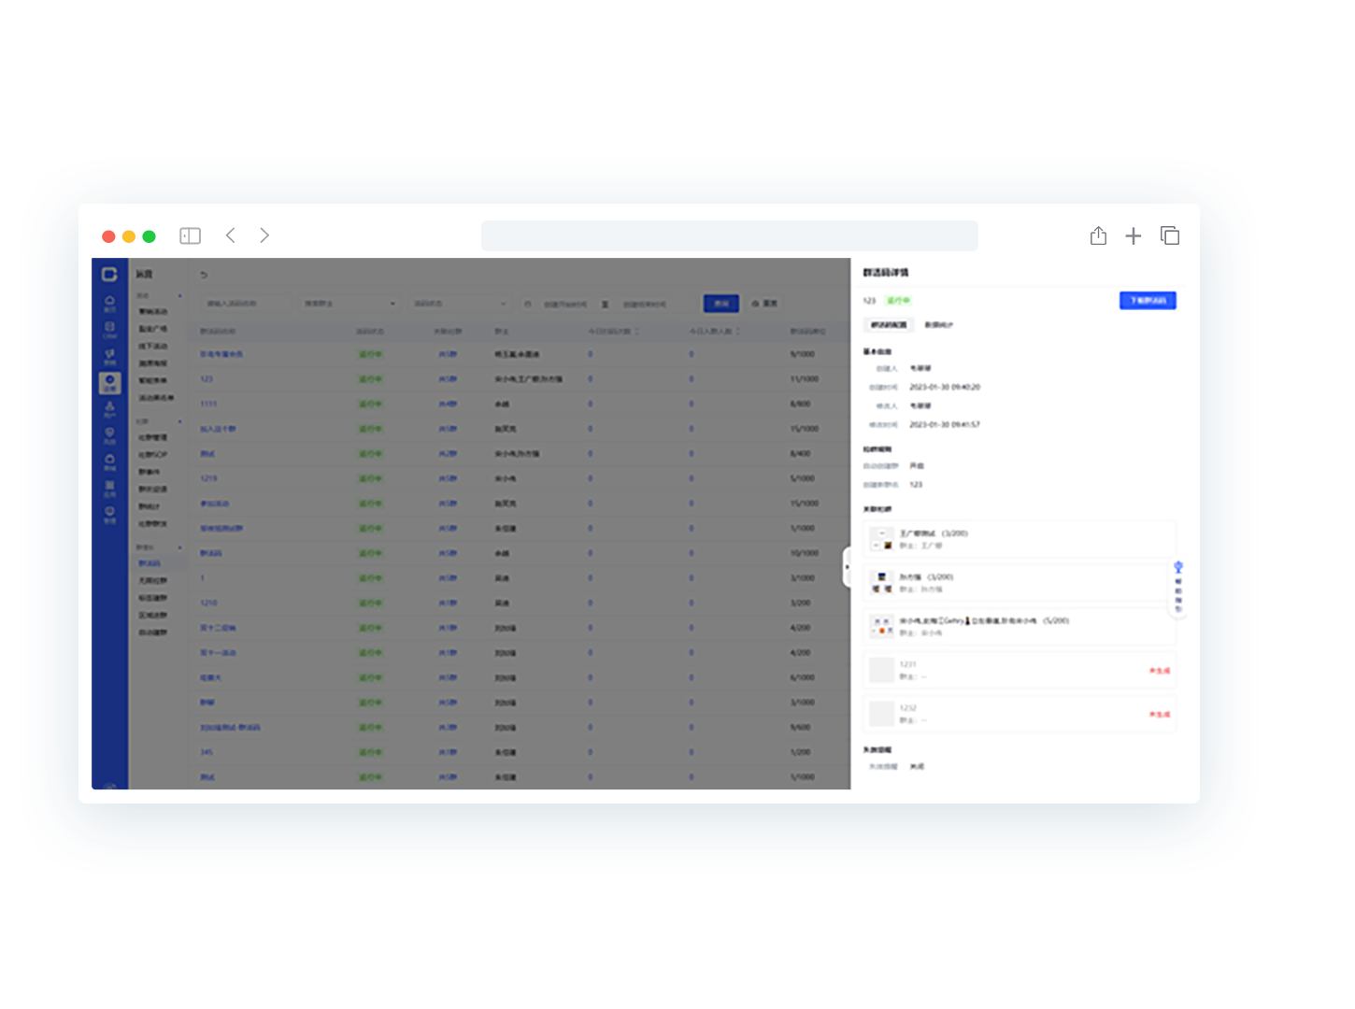Click the back arrow above the filters

[204, 275]
